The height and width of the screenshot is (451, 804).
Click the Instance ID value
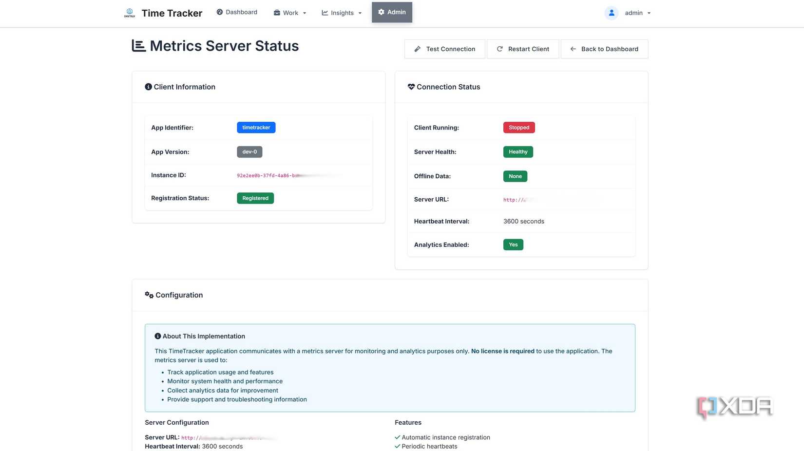290,175
